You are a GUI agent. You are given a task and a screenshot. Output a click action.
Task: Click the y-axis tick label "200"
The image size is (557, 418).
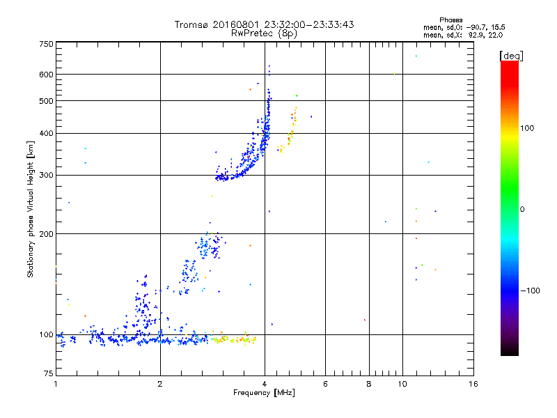(46, 234)
